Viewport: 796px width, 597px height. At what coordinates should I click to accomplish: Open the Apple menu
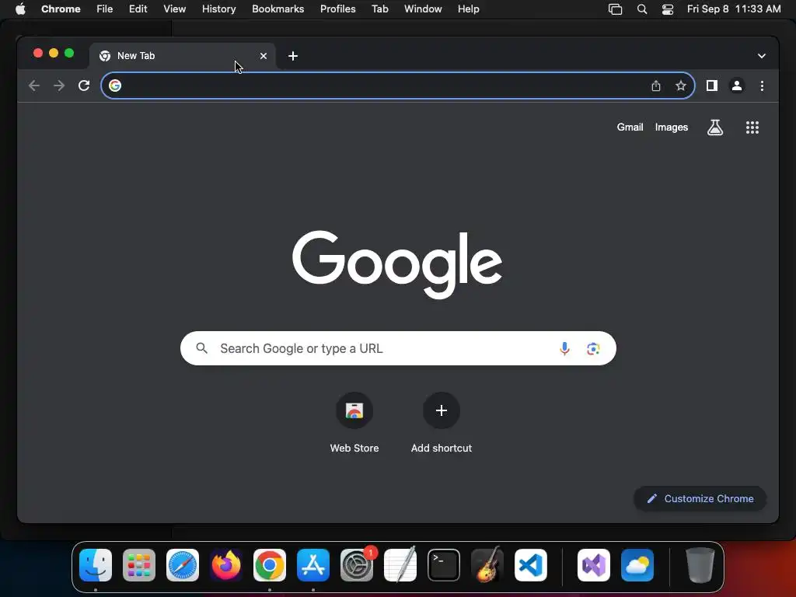(20, 9)
